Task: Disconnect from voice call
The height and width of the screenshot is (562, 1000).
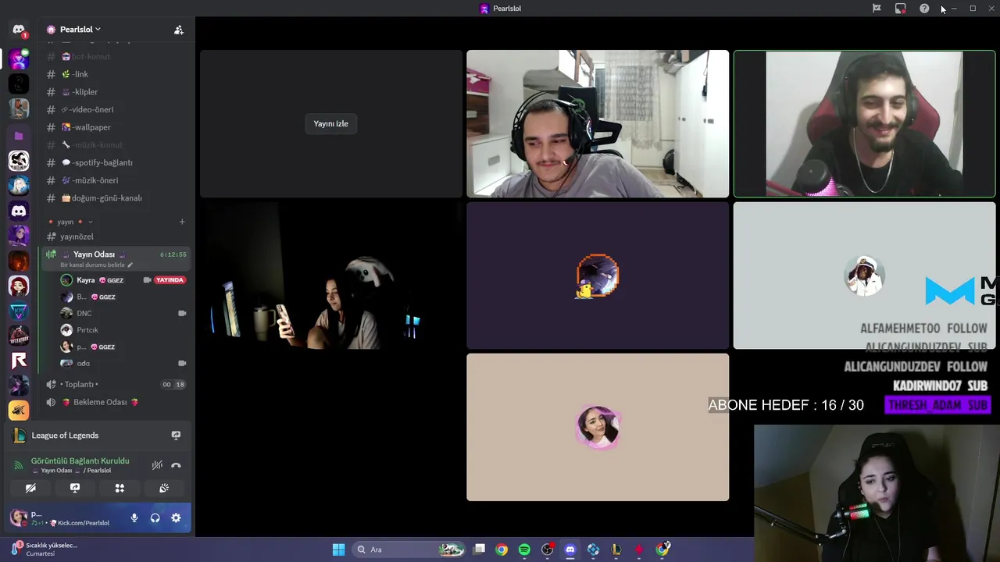Action: (176, 465)
